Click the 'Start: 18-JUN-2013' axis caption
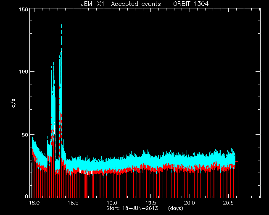Screen dimensions: 269x215 click(132, 208)
